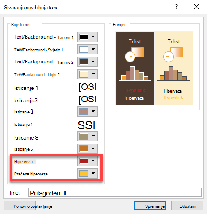Click the olive tan Isticanje S swatch
The width and height of the screenshot is (207, 214).
click(84, 136)
